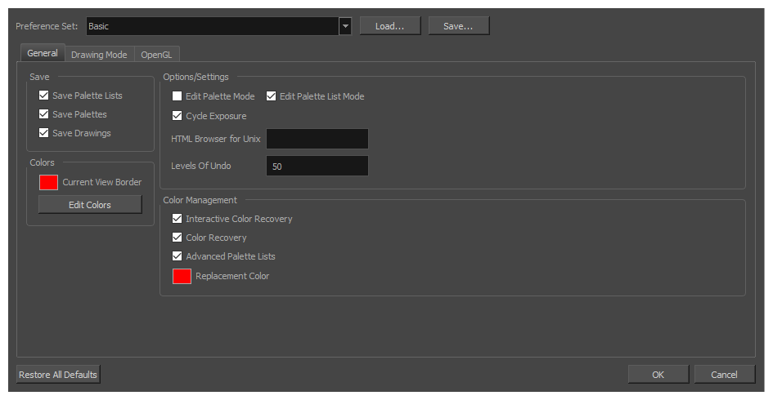773x400 pixels.
Task: Click the Load... button
Action: (390, 26)
